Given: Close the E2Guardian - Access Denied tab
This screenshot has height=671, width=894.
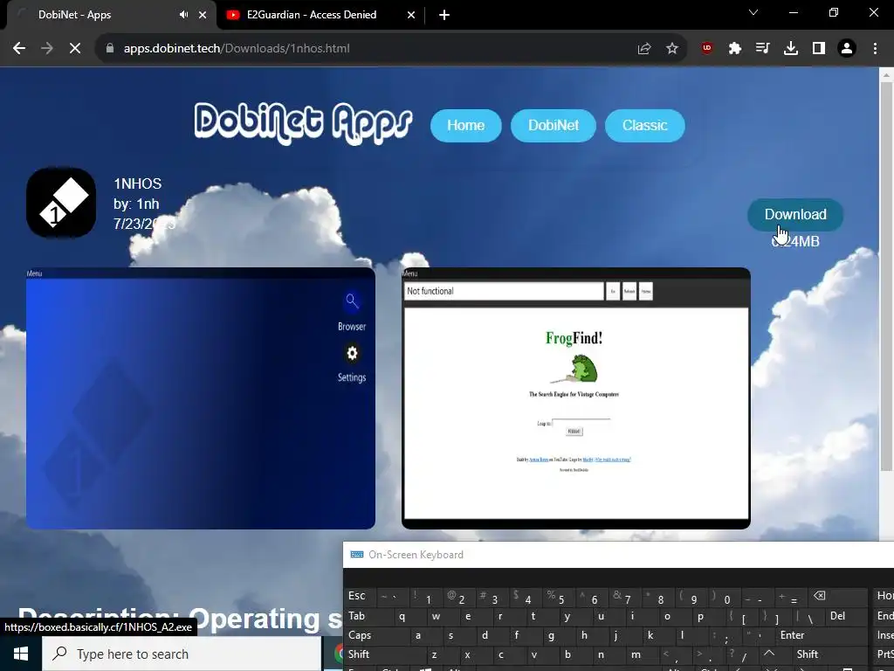Looking at the screenshot, I should pyautogui.click(x=411, y=15).
